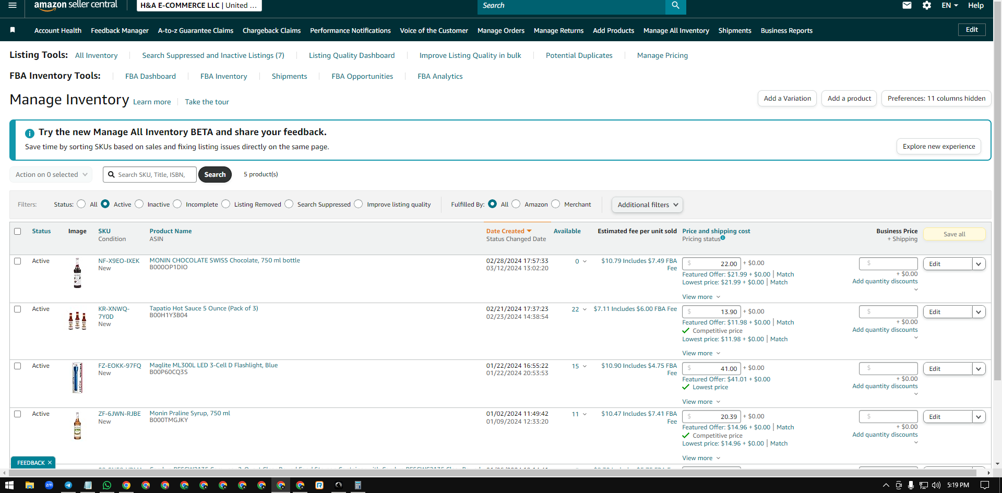Open Edit dropdown arrow for Tapatio row
The width and height of the screenshot is (1002, 493).
(x=979, y=312)
